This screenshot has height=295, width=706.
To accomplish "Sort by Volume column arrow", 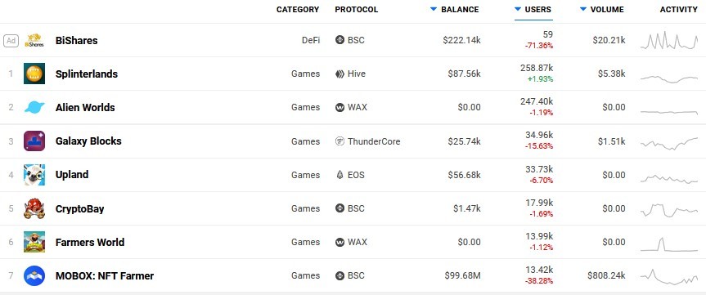I will (583, 9).
